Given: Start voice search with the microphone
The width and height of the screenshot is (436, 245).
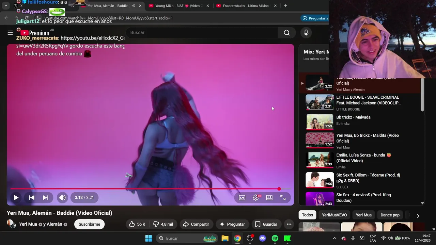Looking at the screenshot, I should click(x=306, y=33).
